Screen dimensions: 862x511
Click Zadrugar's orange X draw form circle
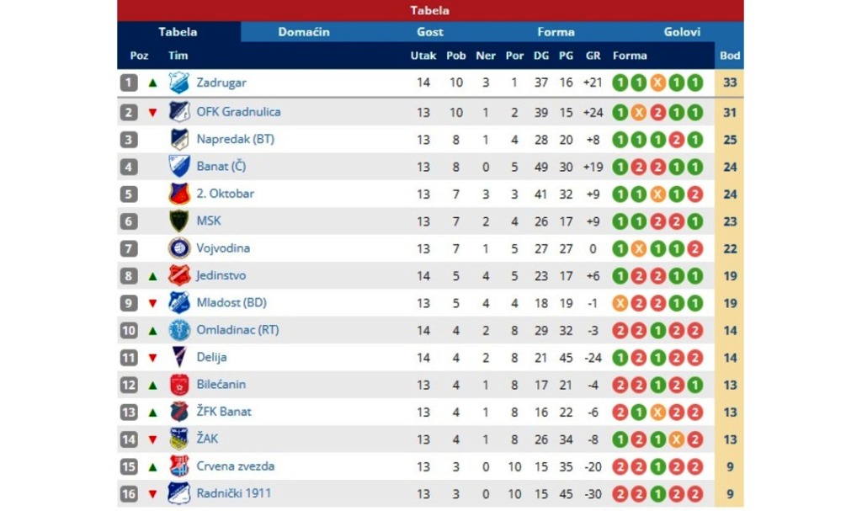[657, 83]
